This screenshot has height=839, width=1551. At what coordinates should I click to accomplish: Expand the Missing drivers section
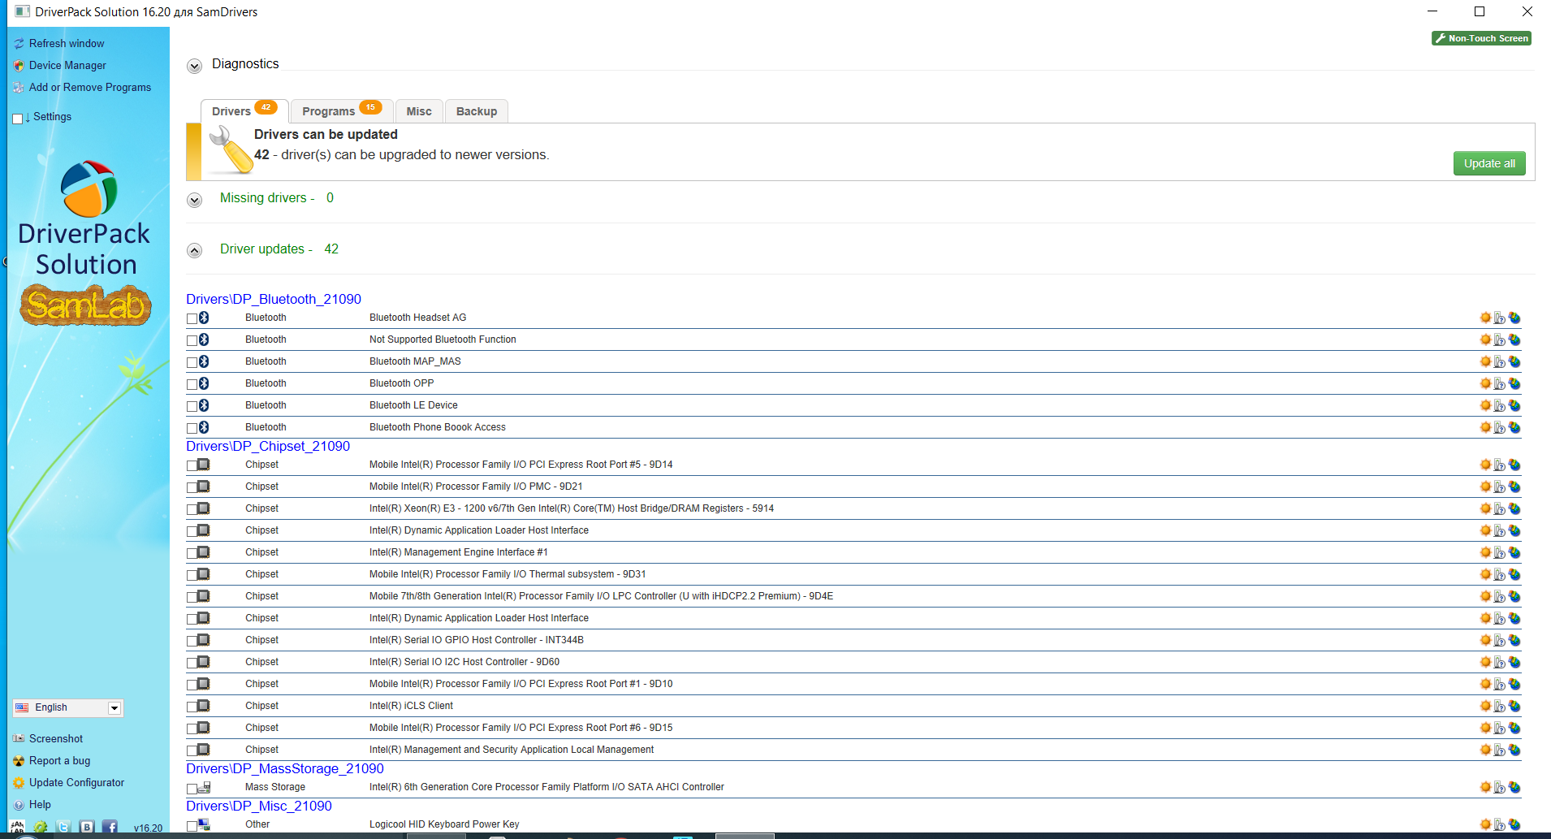pos(194,200)
